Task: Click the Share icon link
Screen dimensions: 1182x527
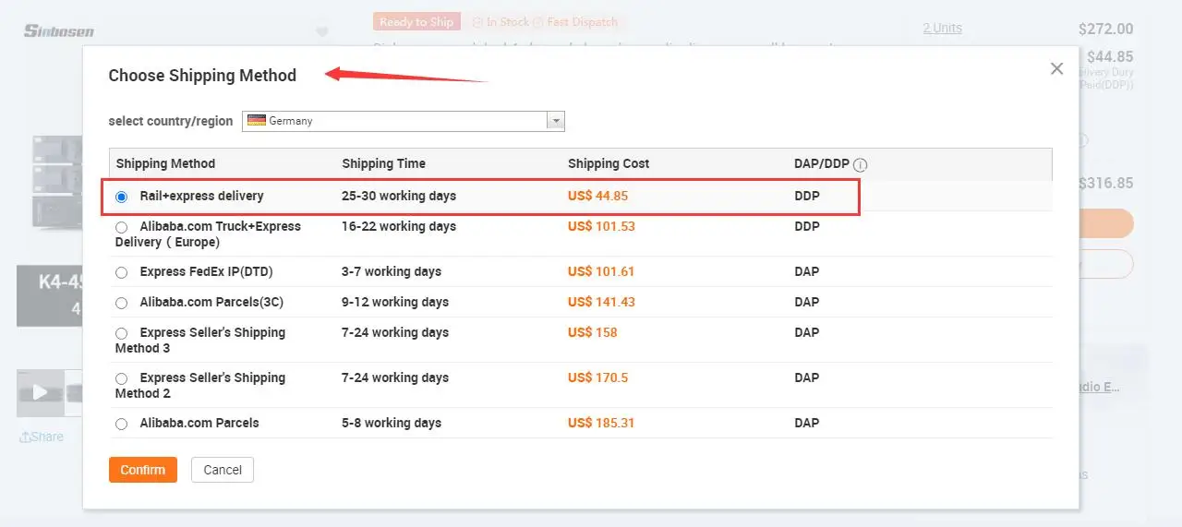Action: (x=42, y=437)
